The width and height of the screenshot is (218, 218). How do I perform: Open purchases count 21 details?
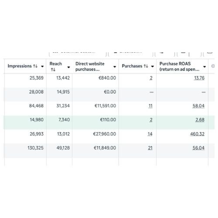point(150,148)
